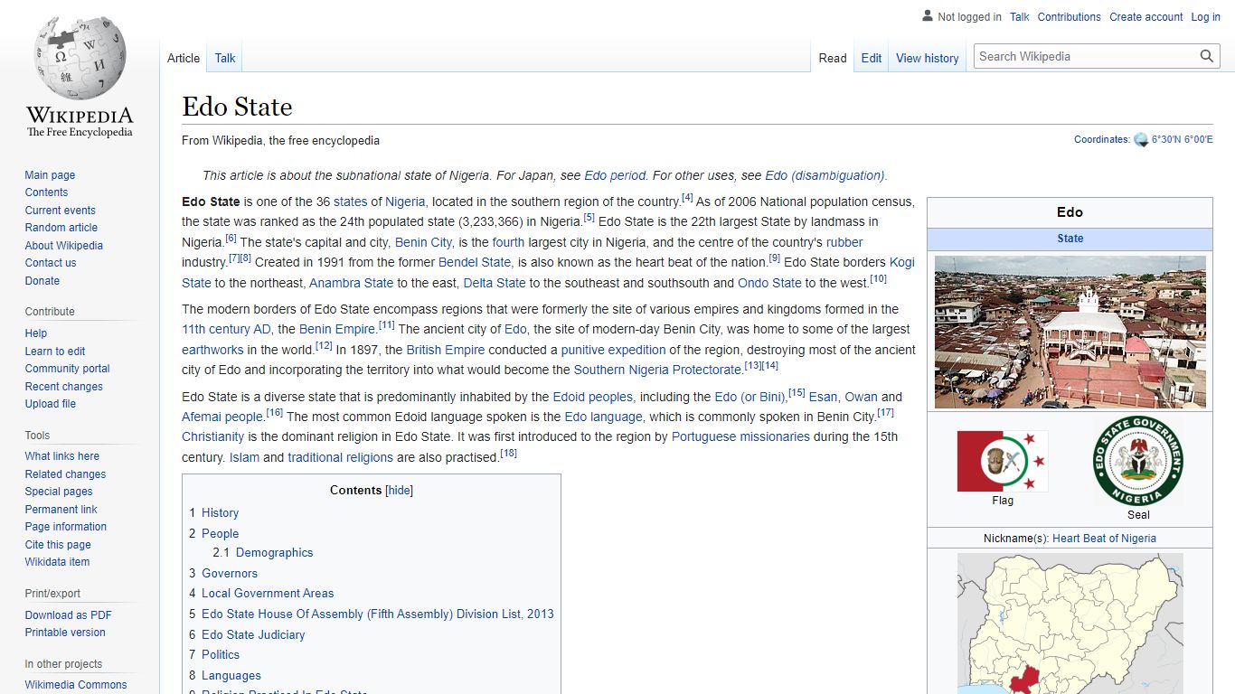The height and width of the screenshot is (694, 1235).
Task: Open the Portuguese missionaries link
Action: pos(740,436)
